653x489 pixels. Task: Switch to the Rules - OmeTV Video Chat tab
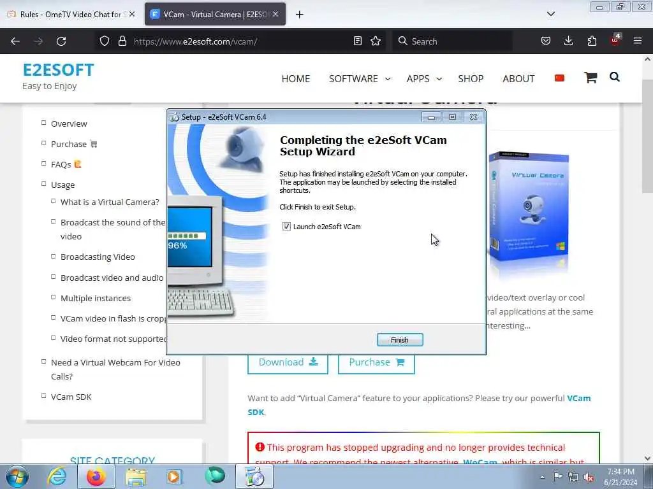[x=71, y=14]
